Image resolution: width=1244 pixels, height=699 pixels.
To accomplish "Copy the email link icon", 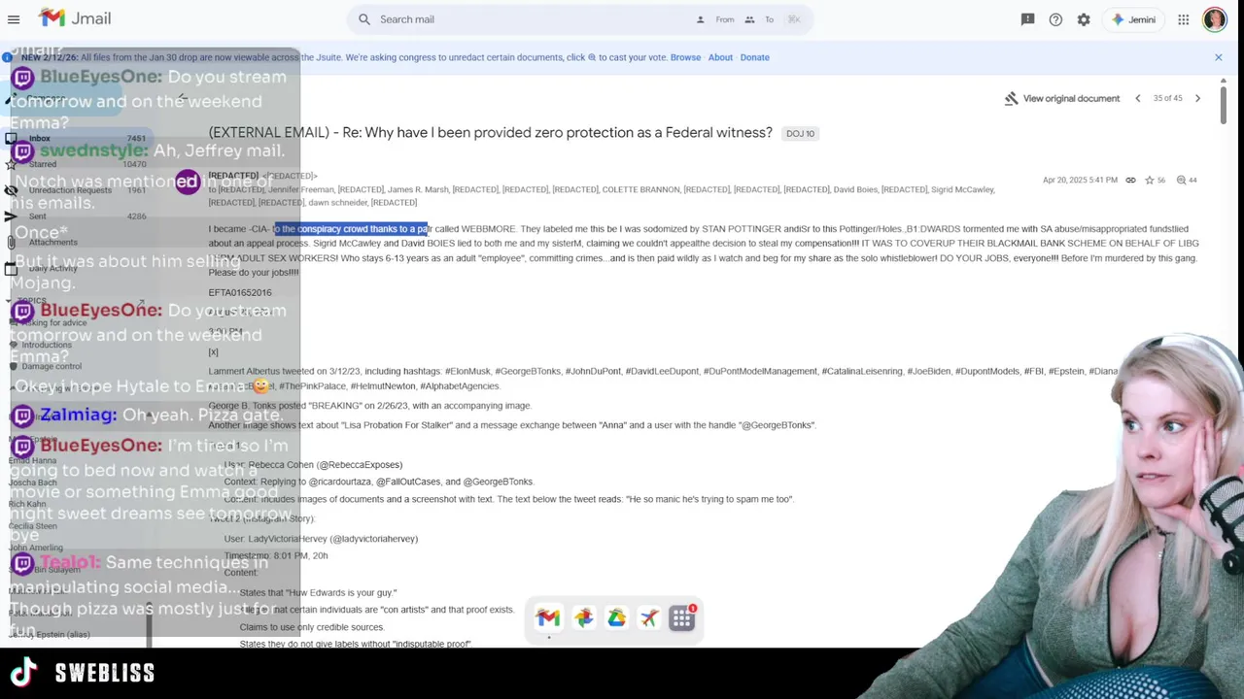I will coord(1130,181).
